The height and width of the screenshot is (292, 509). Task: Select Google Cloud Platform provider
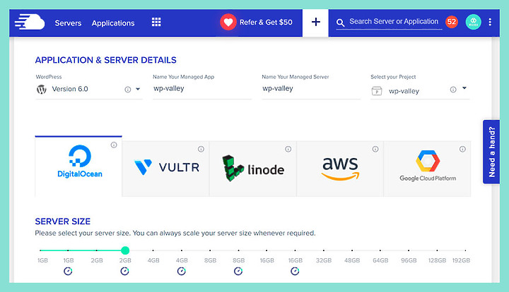point(427,169)
